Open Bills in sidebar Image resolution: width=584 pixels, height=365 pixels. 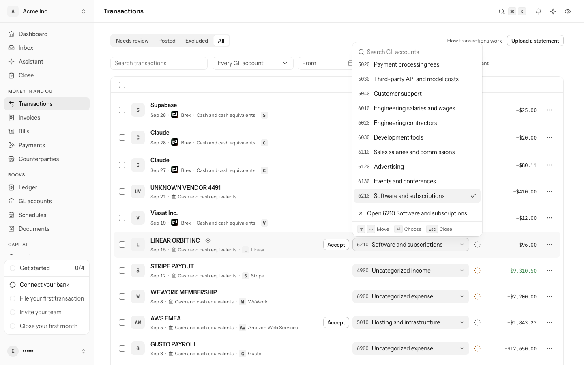click(47, 131)
